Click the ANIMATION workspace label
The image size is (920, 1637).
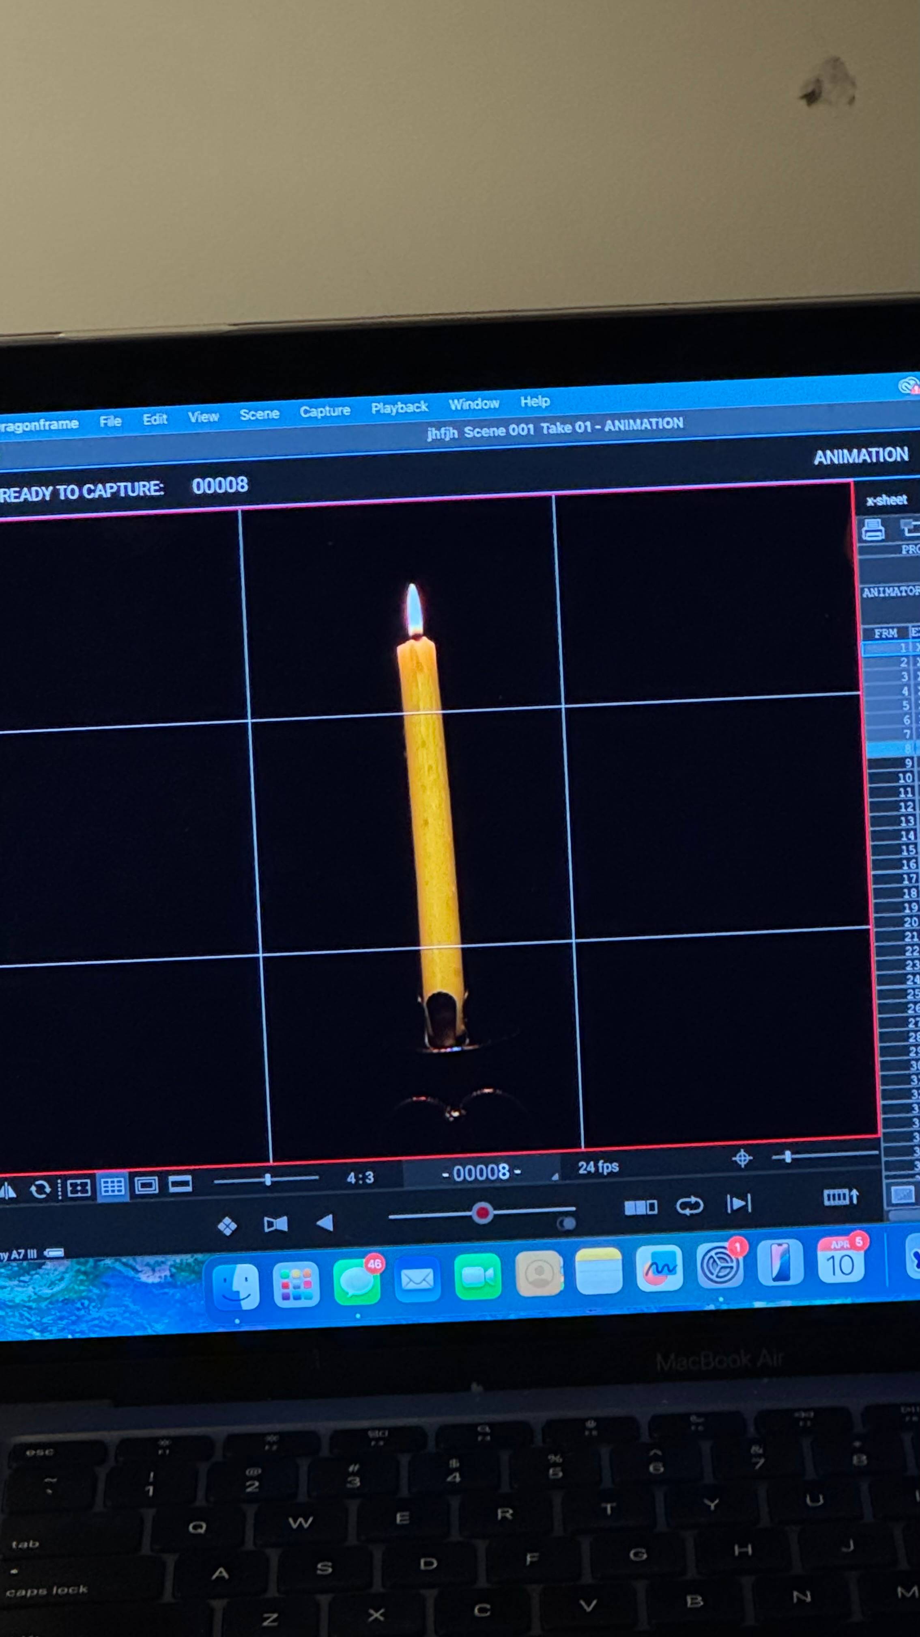[861, 456]
